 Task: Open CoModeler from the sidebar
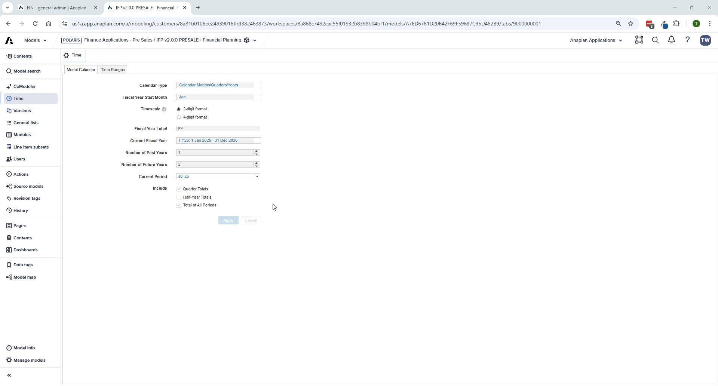[x=25, y=86]
